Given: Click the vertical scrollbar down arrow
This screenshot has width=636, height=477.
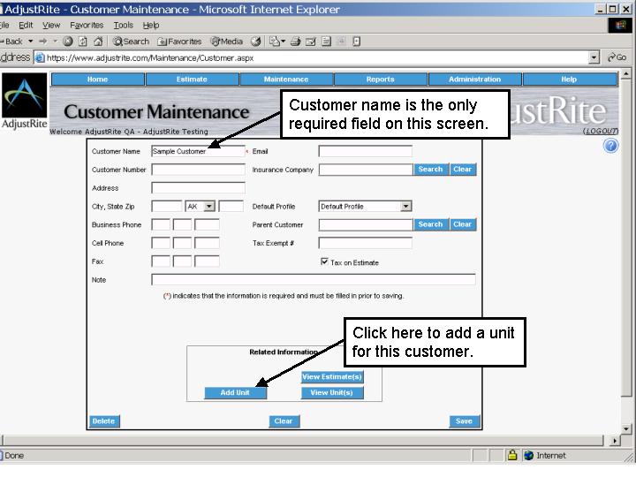Looking at the screenshot, I should [x=626, y=428].
